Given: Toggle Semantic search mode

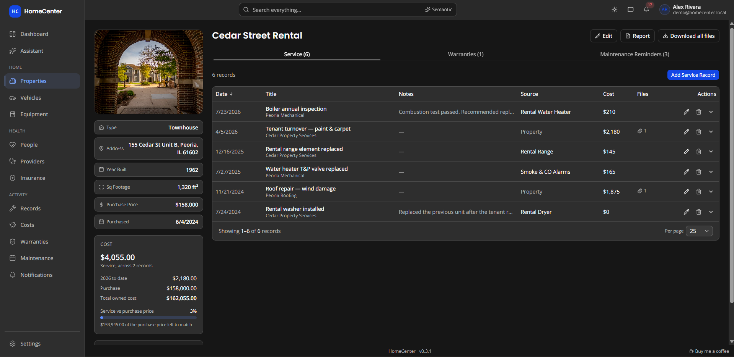Looking at the screenshot, I should pyautogui.click(x=439, y=10).
